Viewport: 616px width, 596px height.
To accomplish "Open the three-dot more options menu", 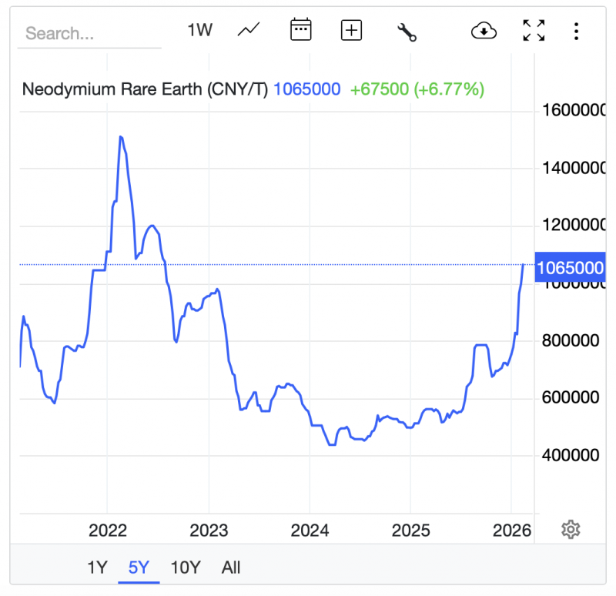I will 576,31.
